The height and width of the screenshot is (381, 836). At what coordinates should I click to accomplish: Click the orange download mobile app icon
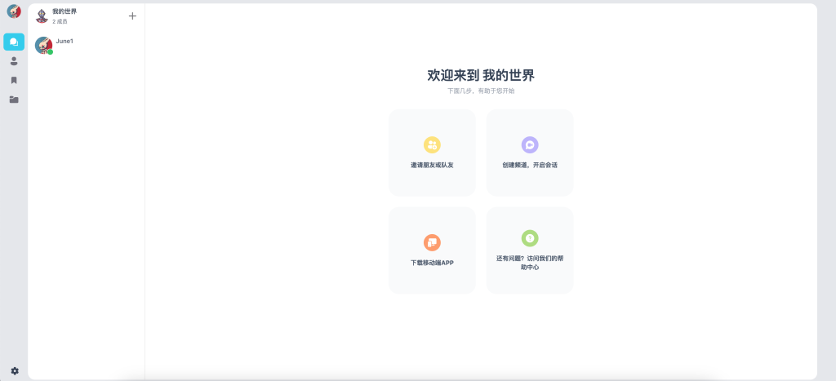click(432, 242)
